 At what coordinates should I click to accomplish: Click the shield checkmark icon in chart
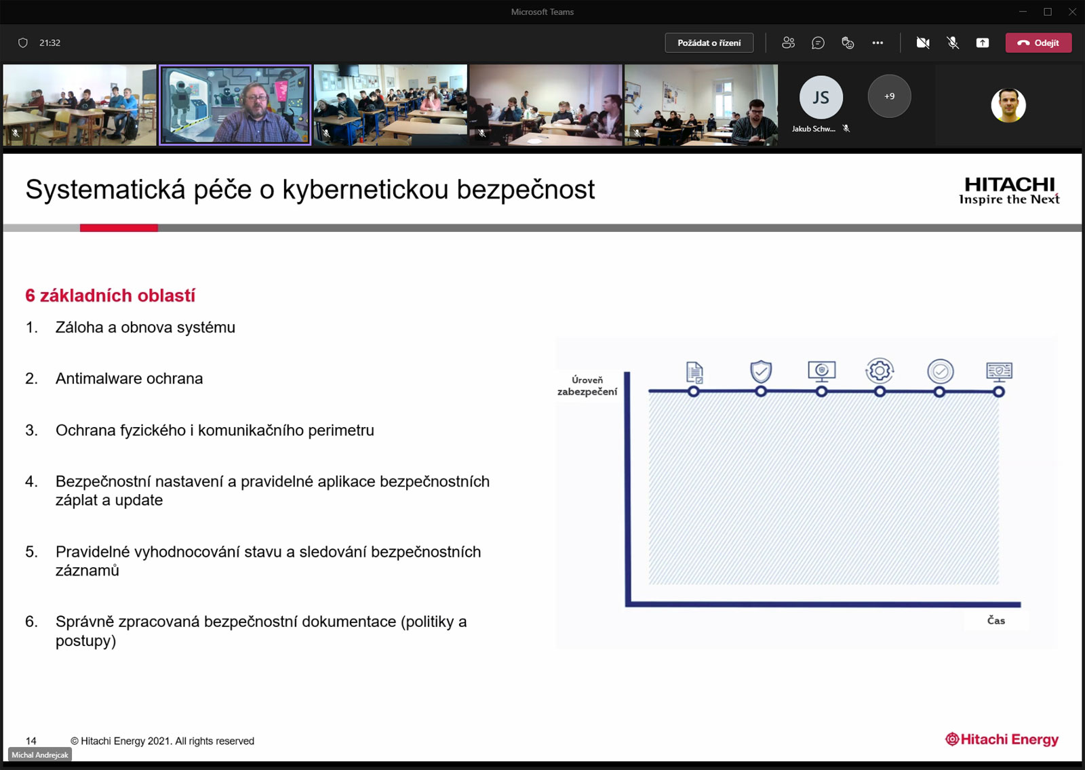click(x=761, y=371)
